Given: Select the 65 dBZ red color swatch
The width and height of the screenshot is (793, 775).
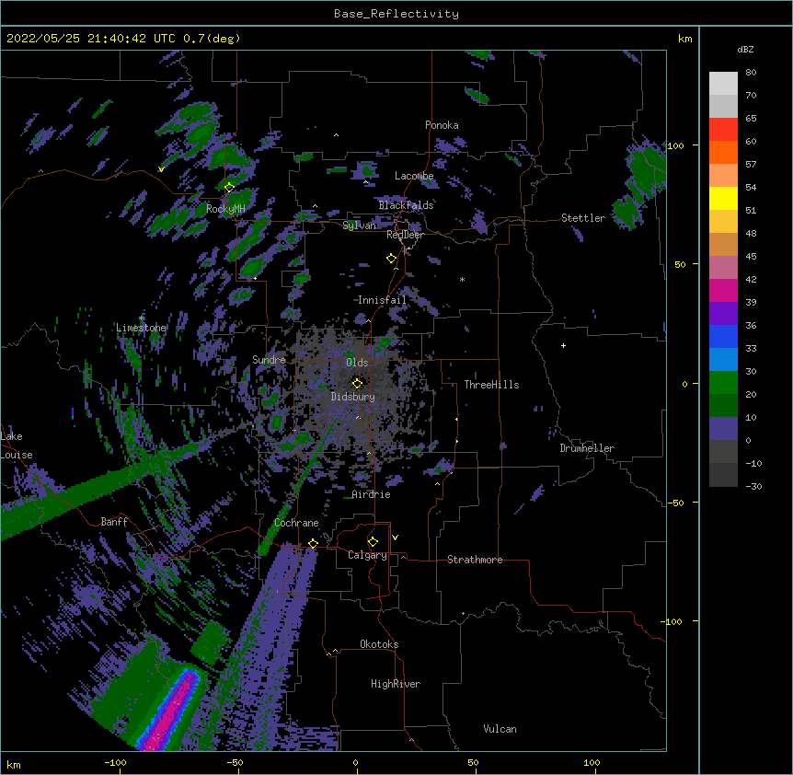Looking at the screenshot, I should [x=723, y=130].
